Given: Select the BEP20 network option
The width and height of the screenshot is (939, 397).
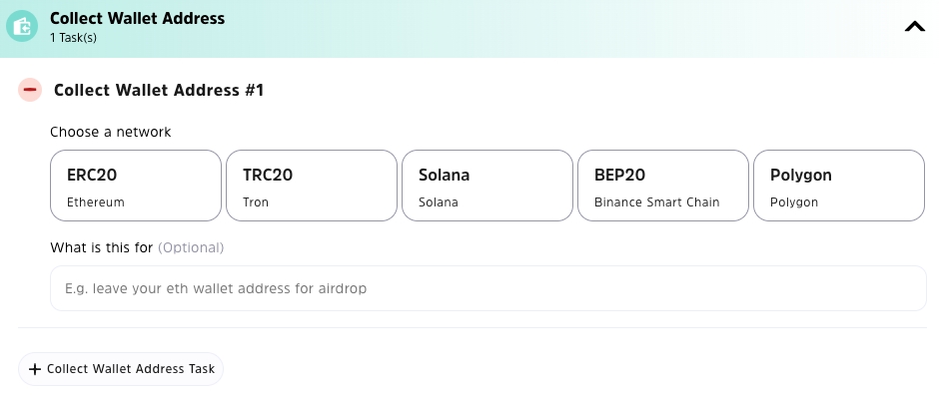Looking at the screenshot, I should (x=663, y=186).
